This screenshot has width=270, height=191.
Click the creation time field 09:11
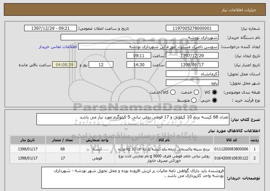[139, 56]
